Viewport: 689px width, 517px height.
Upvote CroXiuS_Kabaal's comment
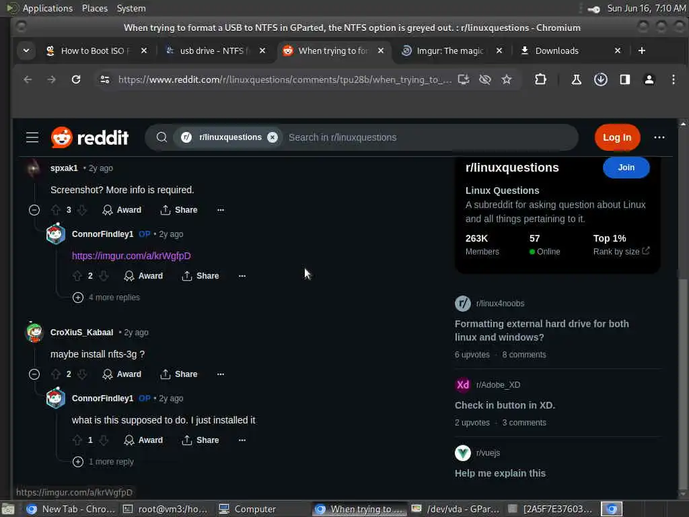pyautogui.click(x=55, y=374)
